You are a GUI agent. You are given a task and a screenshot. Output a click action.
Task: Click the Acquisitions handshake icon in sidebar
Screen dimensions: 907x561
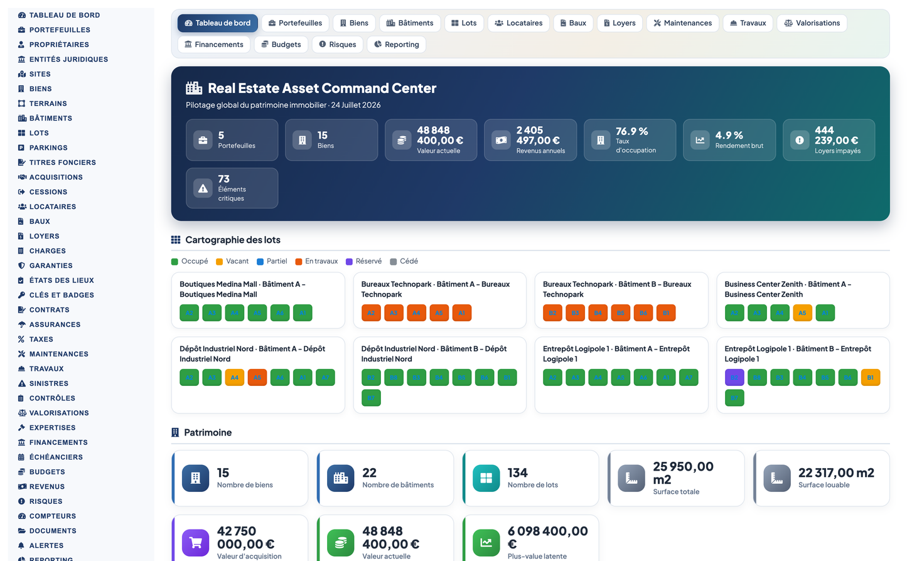[x=22, y=177]
